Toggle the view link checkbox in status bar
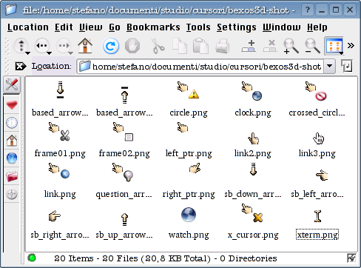 [351, 258]
